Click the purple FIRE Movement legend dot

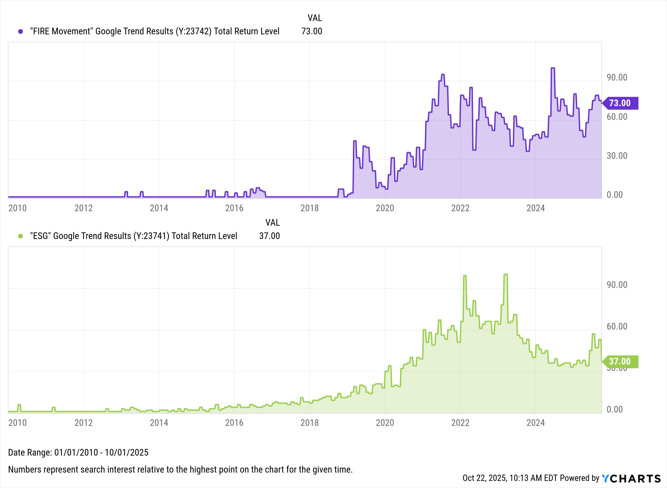pos(21,31)
